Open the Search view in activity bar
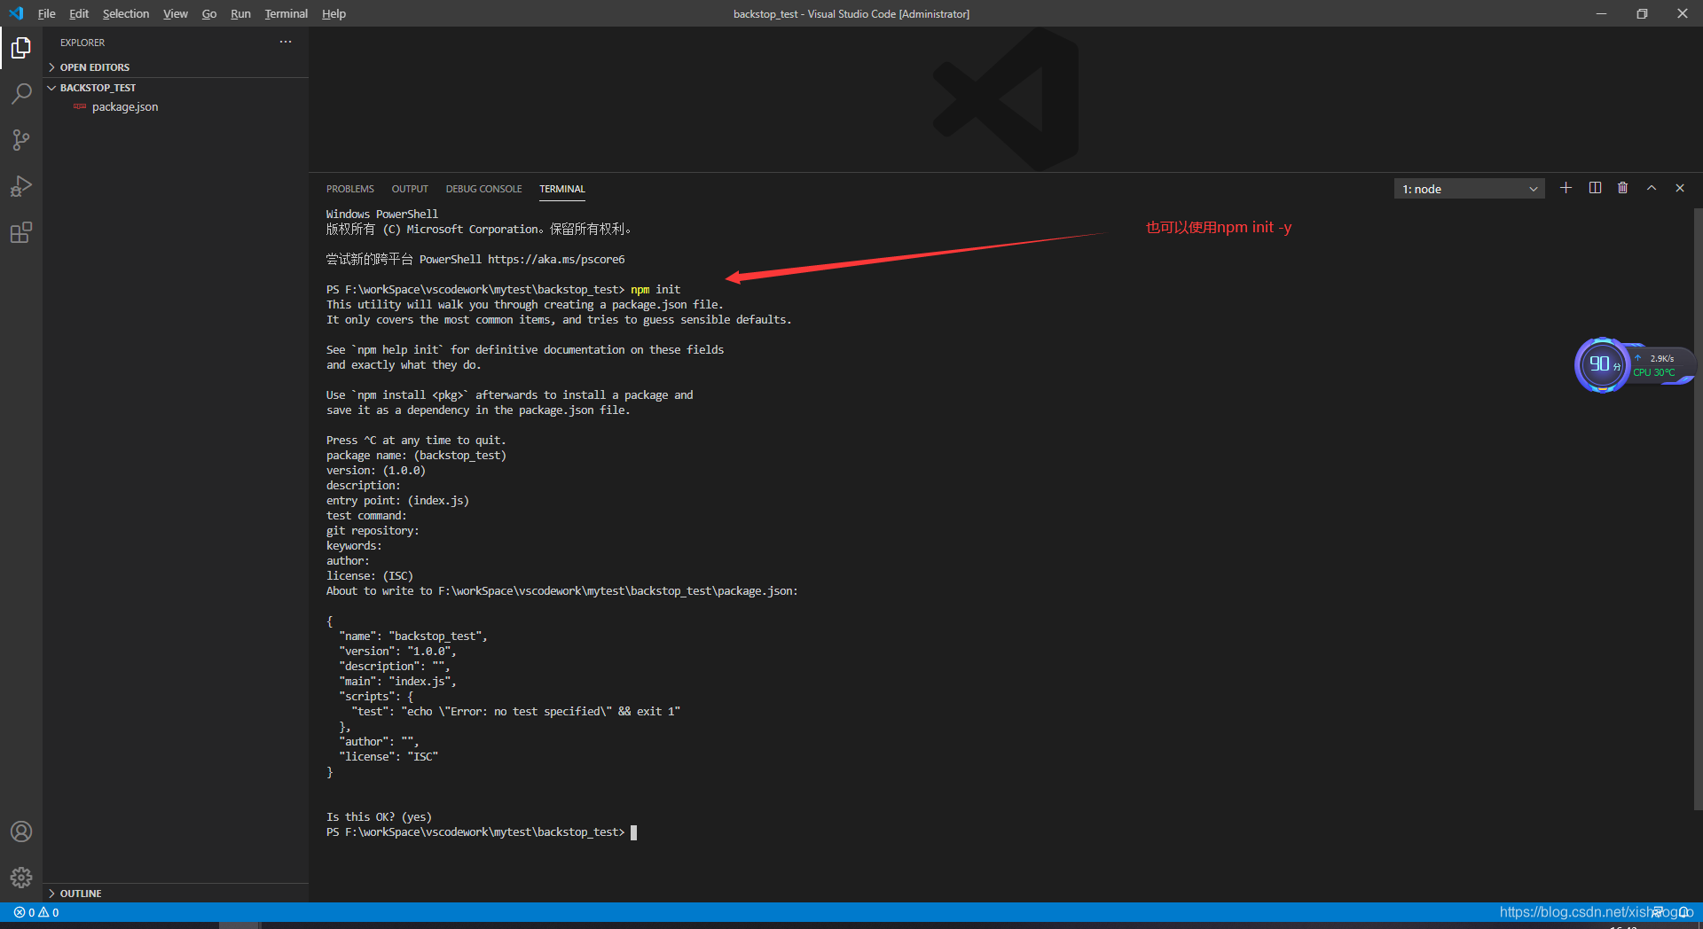Image resolution: width=1703 pixels, height=929 pixels. pyautogui.click(x=21, y=94)
